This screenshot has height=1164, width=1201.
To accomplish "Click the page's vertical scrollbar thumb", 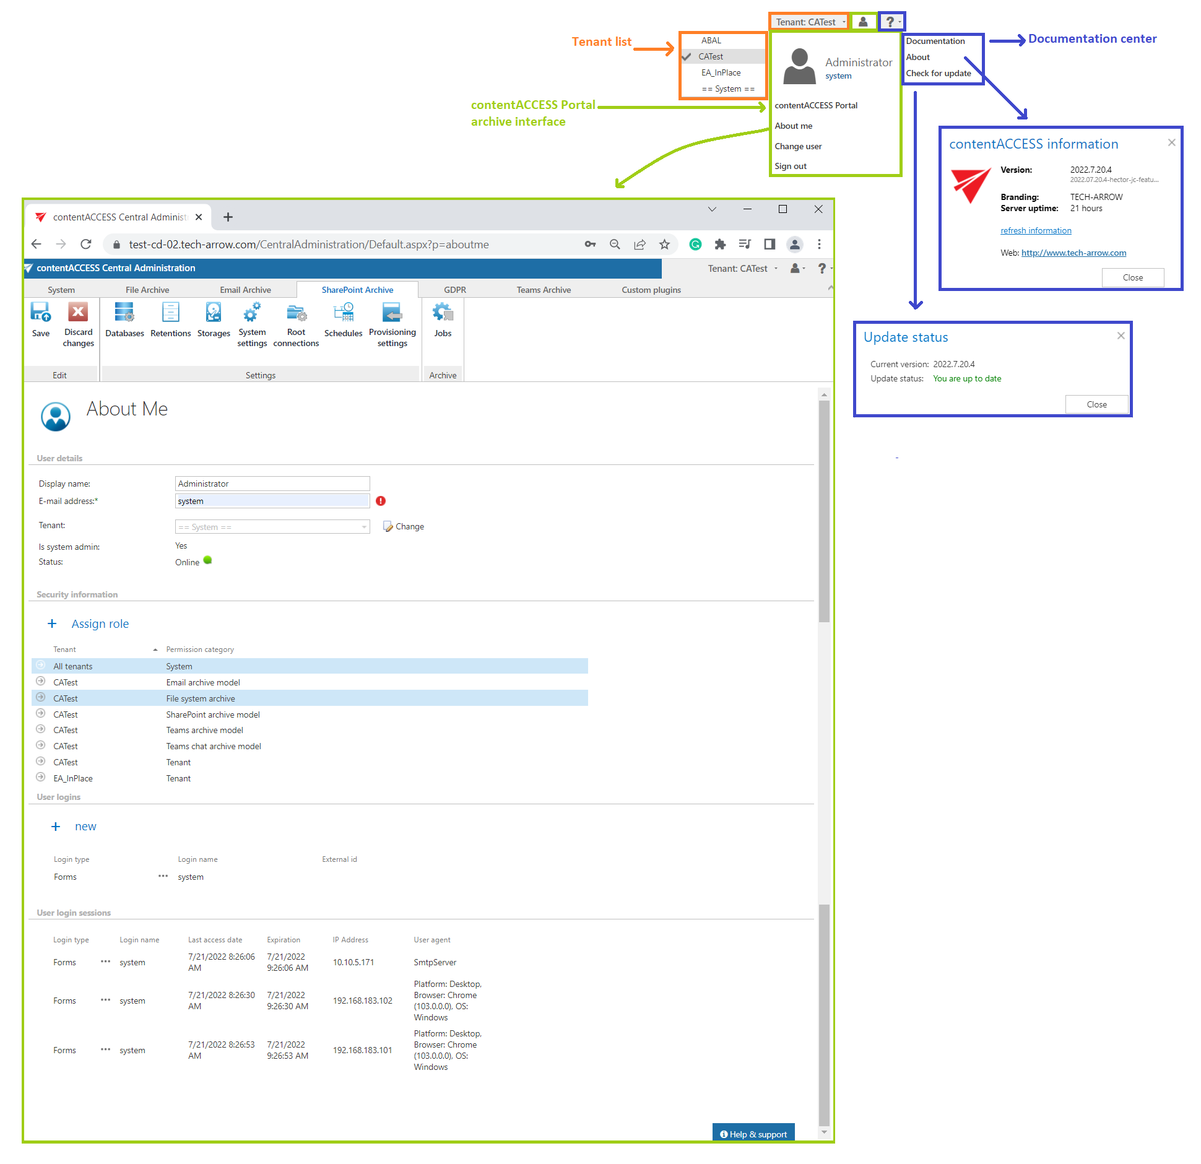I will pos(824,508).
